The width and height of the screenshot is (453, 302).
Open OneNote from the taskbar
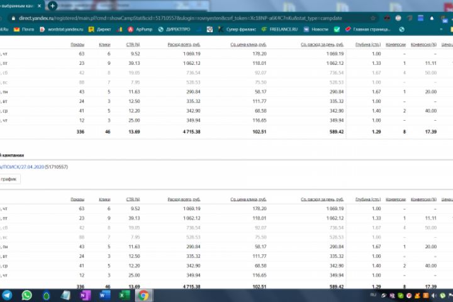click(85, 295)
